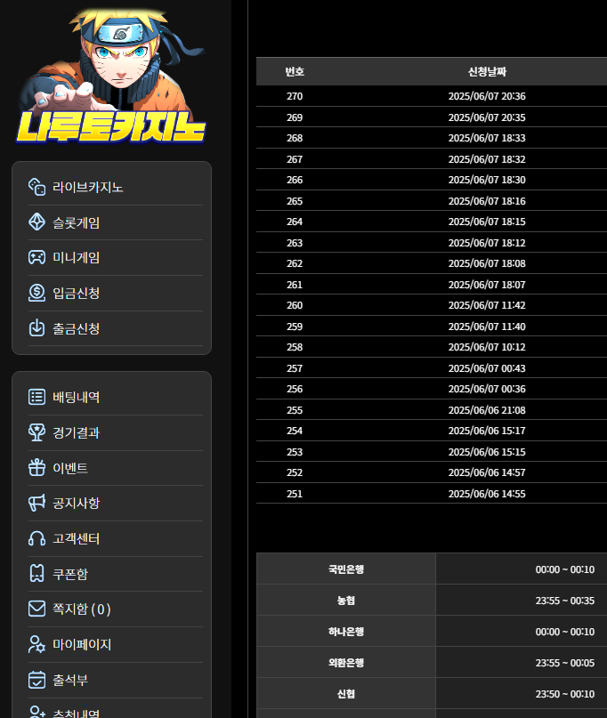Viewport: 607px width, 718px height.
Task: Click the trophy icon for 경기결과
Action: coord(36,432)
